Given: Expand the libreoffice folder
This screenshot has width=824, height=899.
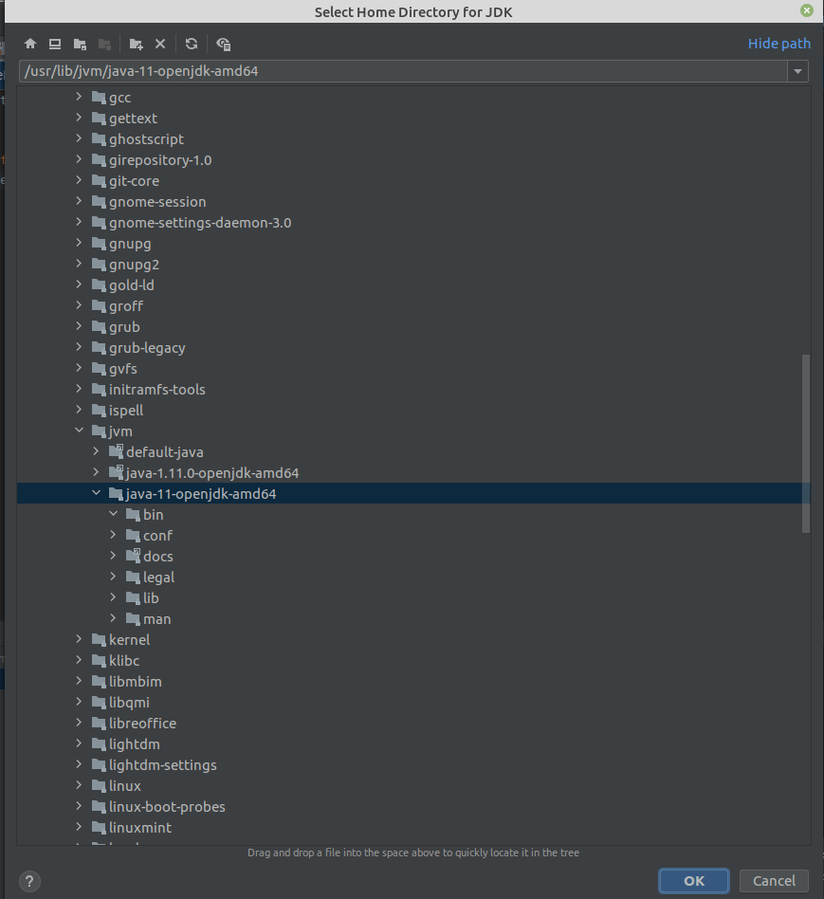Looking at the screenshot, I should 79,723.
